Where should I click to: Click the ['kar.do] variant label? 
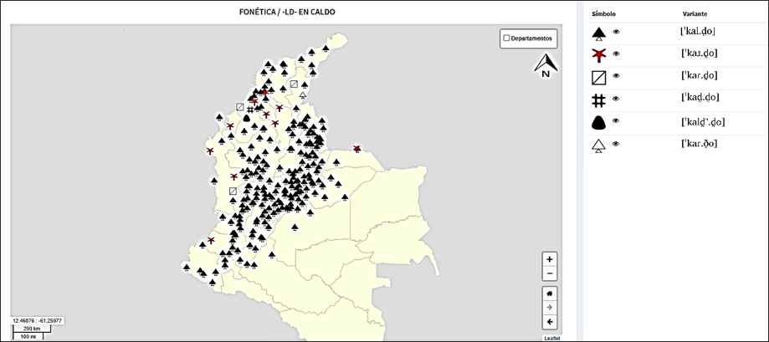click(x=699, y=76)
